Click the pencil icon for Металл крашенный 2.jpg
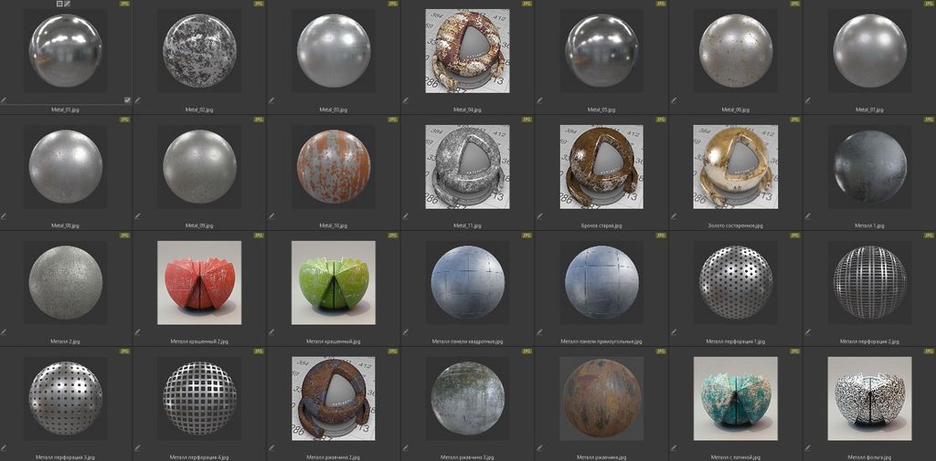The height and width of the screenshot is (461, 936). click(137, 332)
